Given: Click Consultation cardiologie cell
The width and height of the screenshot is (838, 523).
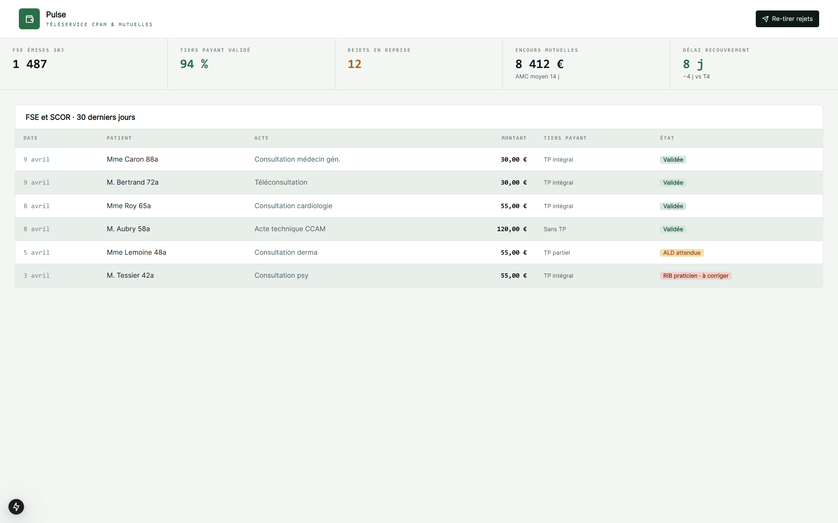Looking at the screenshot, I should coord(293,206).
